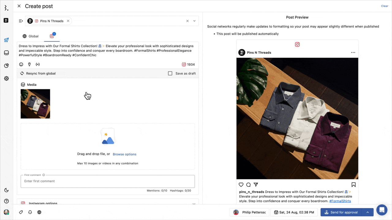Open the Send for approval dropdown chevron
Viewport: 392px width, 220px height.
click(367, 212)
